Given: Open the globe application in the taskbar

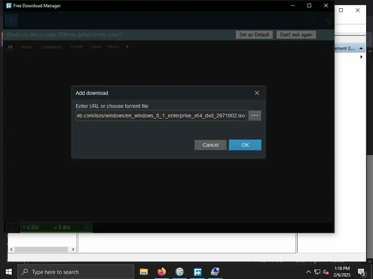Looking at the screenshot, I should pos(180,272).
